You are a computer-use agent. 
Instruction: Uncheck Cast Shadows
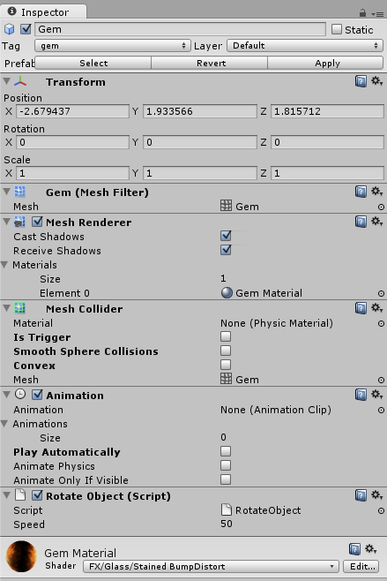click(226, 236)
